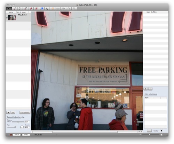Image resolution: width=174 pixels, height=144 pixels.
Task: Click the Rotation dial knob
Action: click(22, 127)
